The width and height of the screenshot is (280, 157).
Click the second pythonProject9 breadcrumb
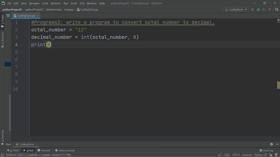[x=34, y=10]
